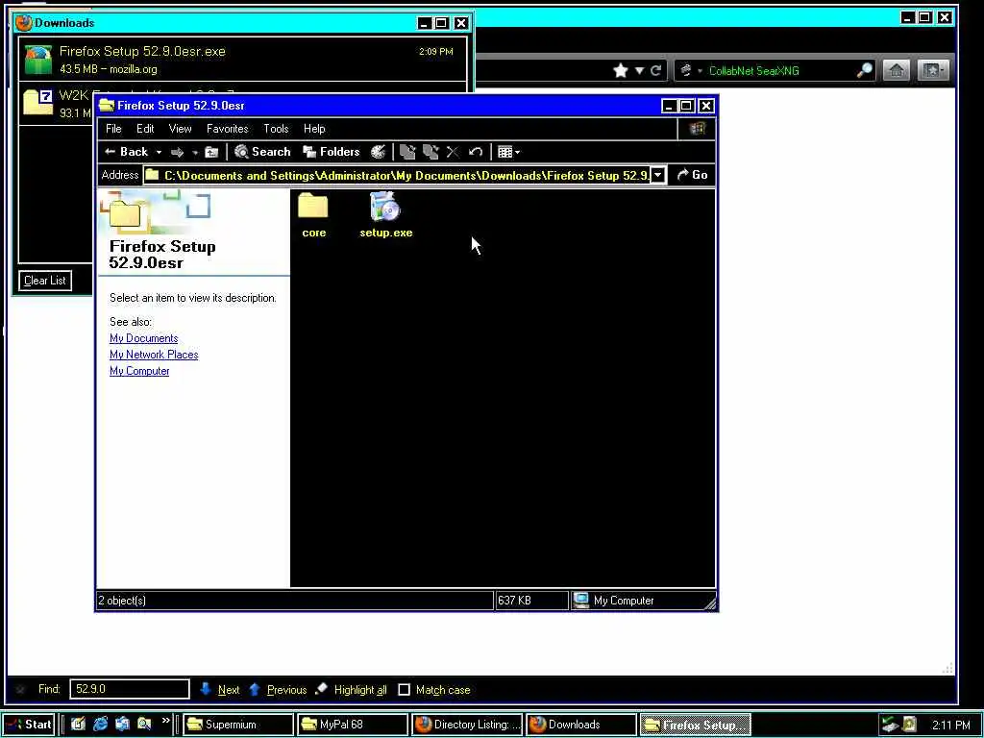Launch Outlook Express from quick launch
This screenshot has height=738, width=984.
(122, 725)
